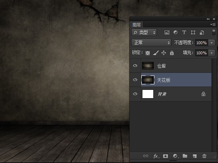Switch to the 图层 panel tab

(x=137, y=25)
